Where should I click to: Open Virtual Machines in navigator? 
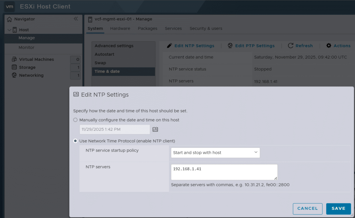click(36, 60)
